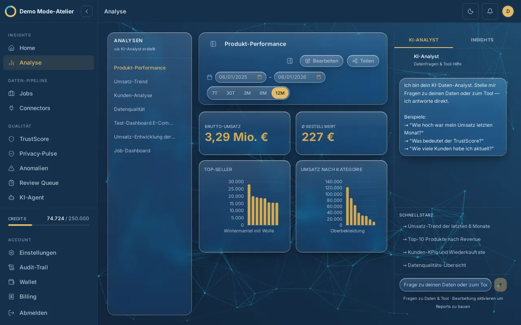This screenshot has width=521, height=325.
Task: Select Test-Dashboard E-Com... entry
Action: (x=149, y=123)
